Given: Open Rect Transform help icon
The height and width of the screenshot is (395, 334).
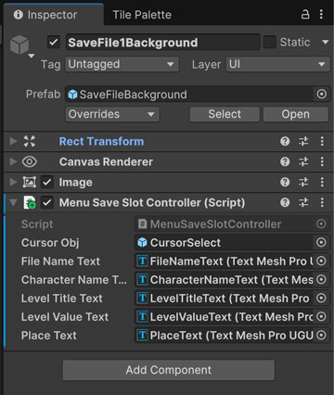Looking at the screenshot, I should click(285, 142).
